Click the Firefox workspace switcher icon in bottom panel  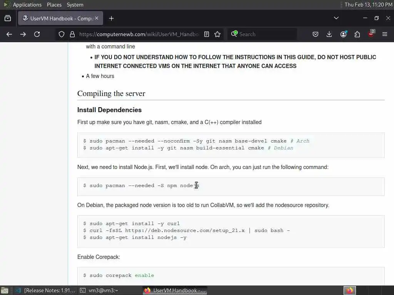coord(349,290)
